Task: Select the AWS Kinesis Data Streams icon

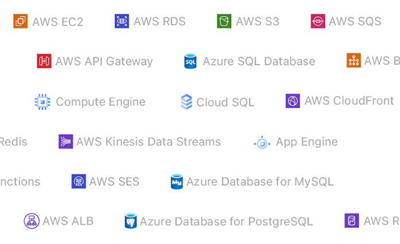Action: (x=66, y=142)
